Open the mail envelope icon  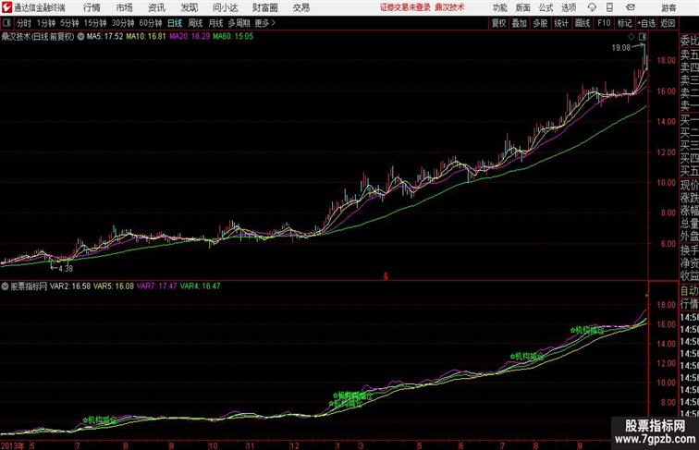pos(631,7)
